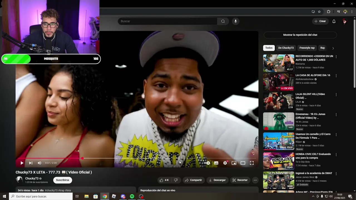
Task: Click the #leta hashtag in description
Action: (x=68, y=191)
